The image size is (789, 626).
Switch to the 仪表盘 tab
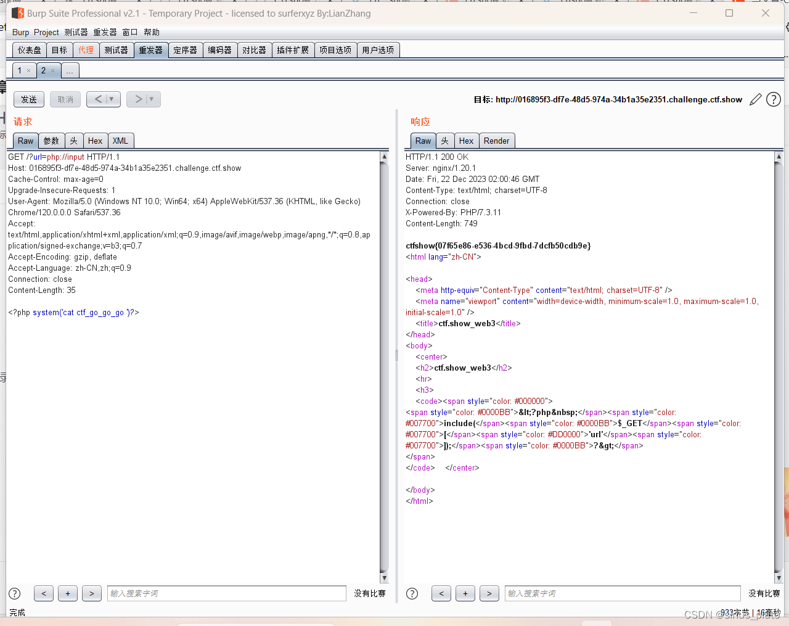click(x=30, y=50)
